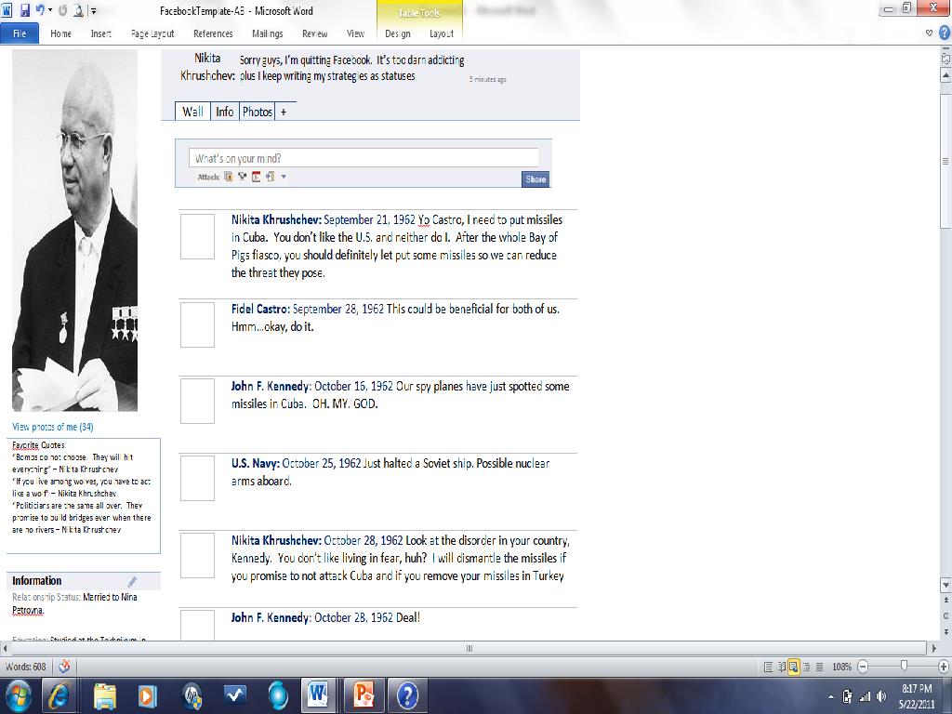Viewport: 952px width, 714px height.
Task: Click the Select Browse Object circle button
Action: pos(945,615)
